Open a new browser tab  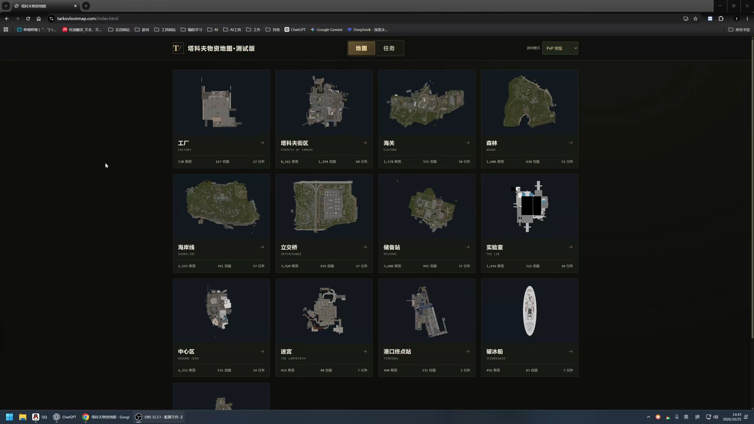[86, 6]
